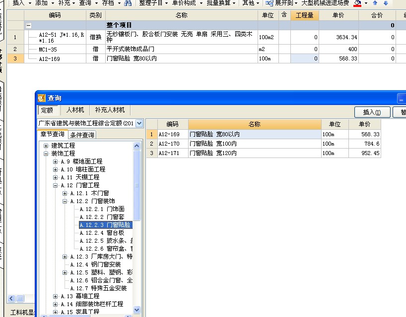Click quantity cell of row A12-169 in main table
406x317 pixels.
(x=305, y=58)
